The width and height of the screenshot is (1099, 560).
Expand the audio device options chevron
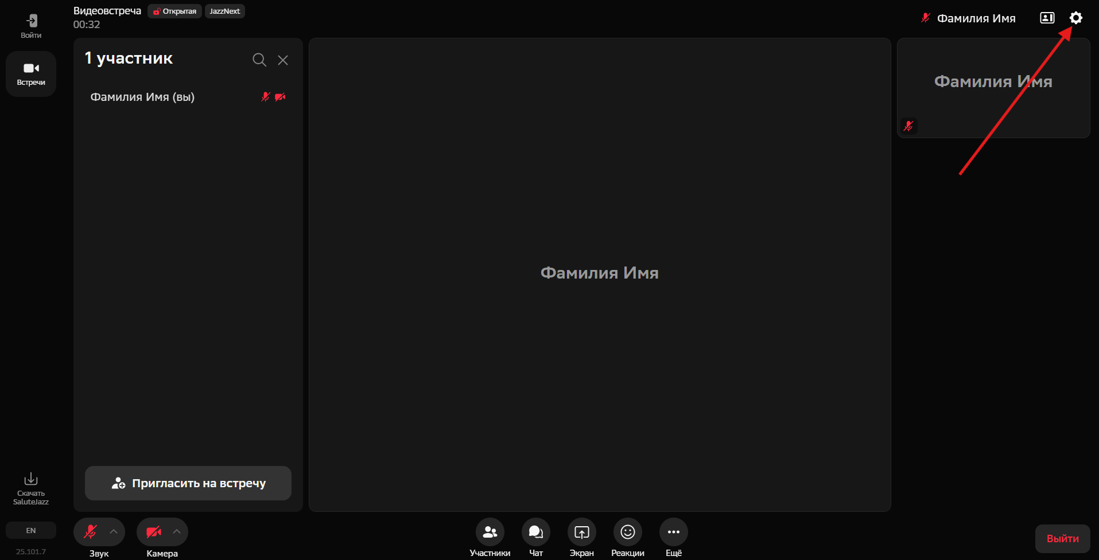click(114, 532)
